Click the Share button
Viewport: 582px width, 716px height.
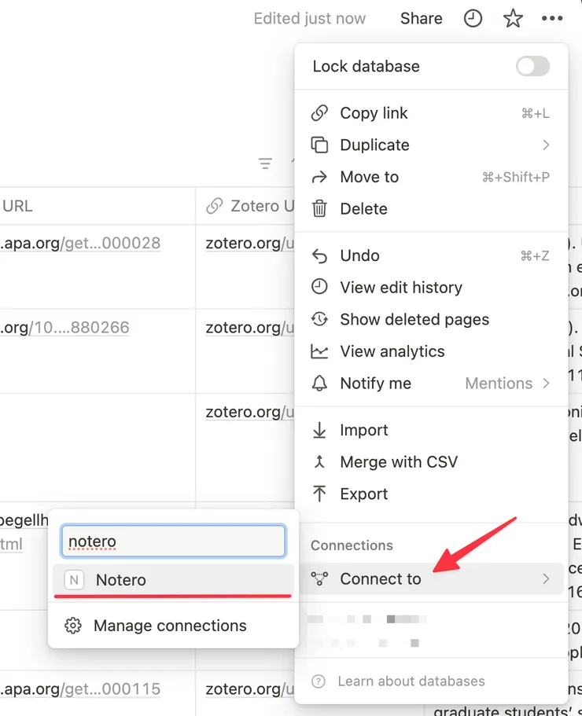421,19
